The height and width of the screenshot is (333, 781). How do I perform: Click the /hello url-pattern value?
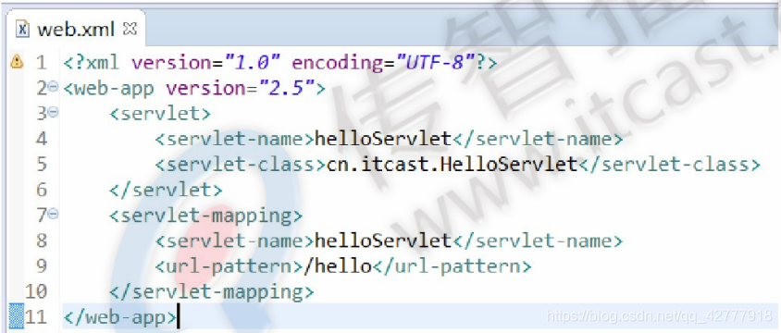338,266
